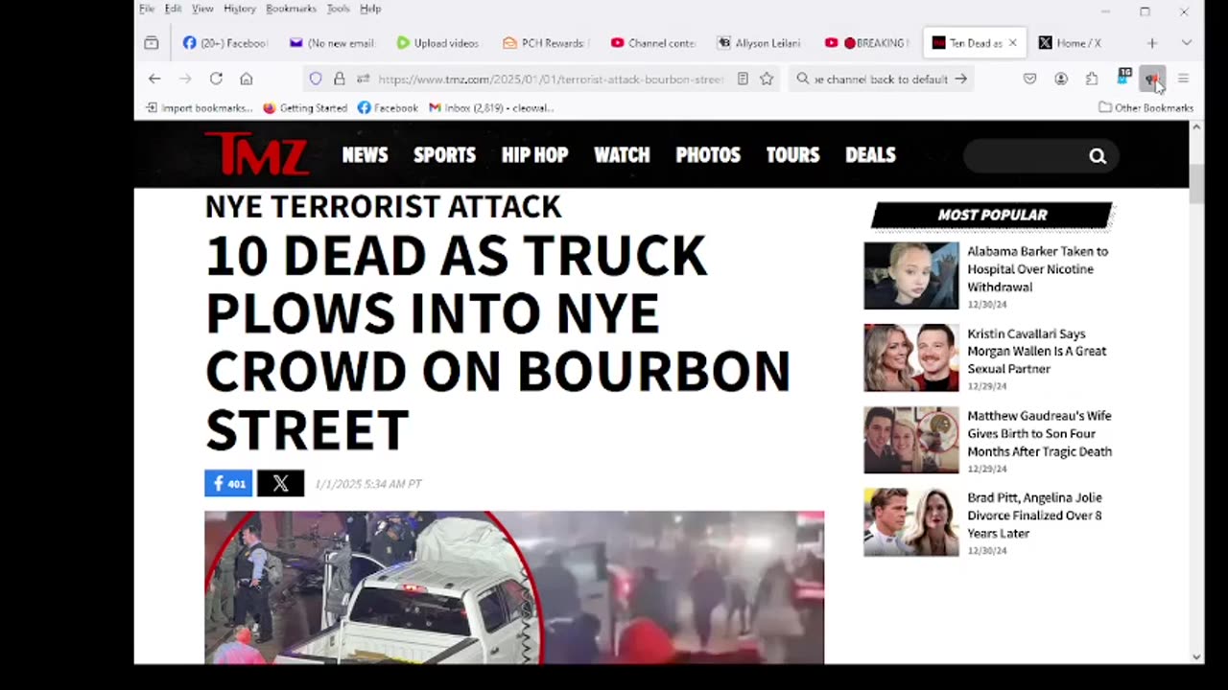Go back to the previous page
Viewport: 1228px width, 690px height.
pyautogui.click(x=154, y=79)
